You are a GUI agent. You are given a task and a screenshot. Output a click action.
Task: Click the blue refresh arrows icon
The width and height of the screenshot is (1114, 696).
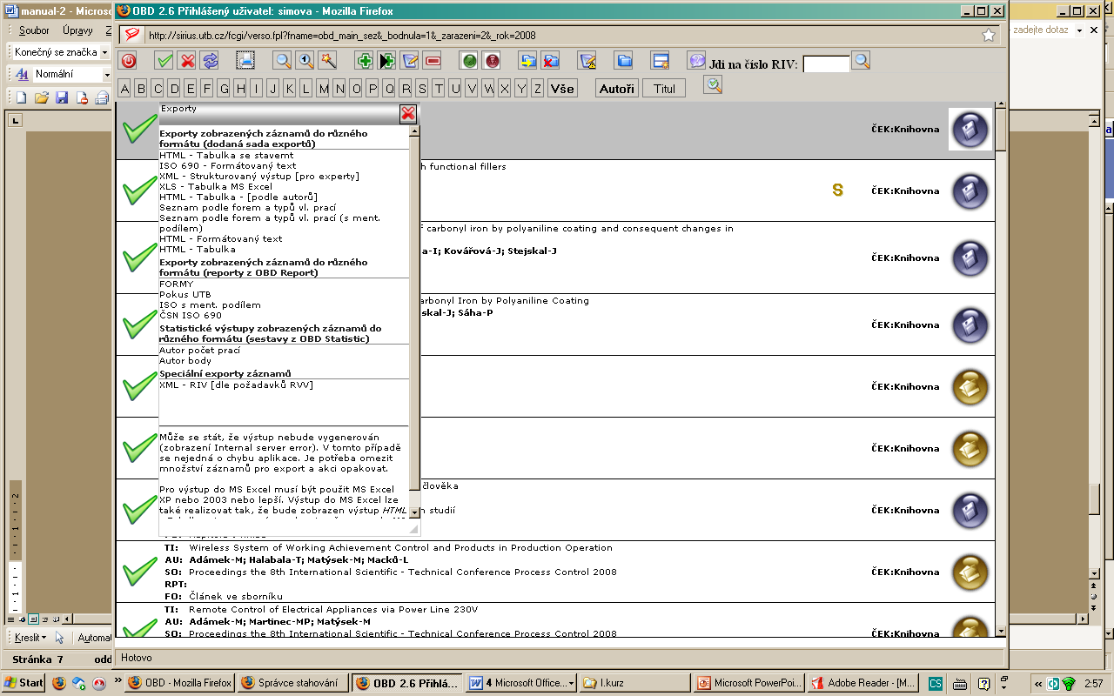pos(210,61)
